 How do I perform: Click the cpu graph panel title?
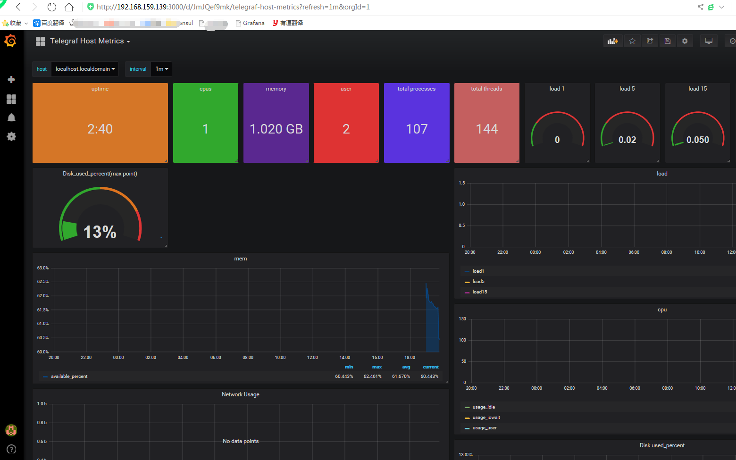(x=662, y=309)
